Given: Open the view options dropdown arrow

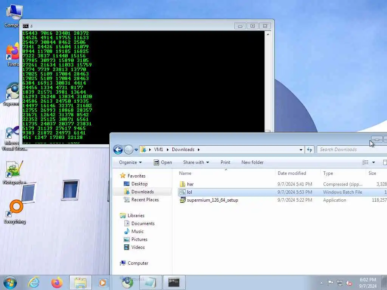Looking at the screenshot, I should coord(373,162).
